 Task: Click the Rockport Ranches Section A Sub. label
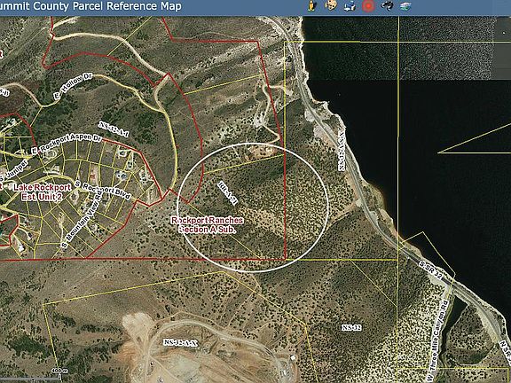pyautogui.click(x=208, y=225)
